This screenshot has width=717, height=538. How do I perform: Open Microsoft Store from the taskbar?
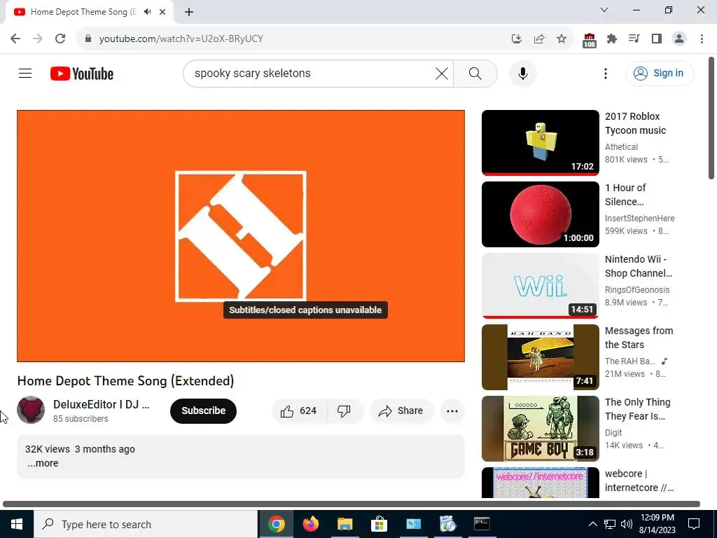point(379,524)
